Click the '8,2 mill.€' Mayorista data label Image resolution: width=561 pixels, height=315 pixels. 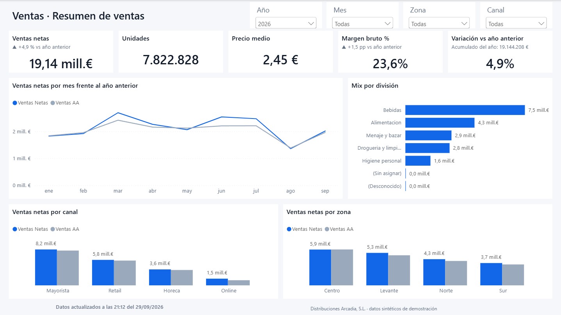pyautogui.click(x=46, y=244)
